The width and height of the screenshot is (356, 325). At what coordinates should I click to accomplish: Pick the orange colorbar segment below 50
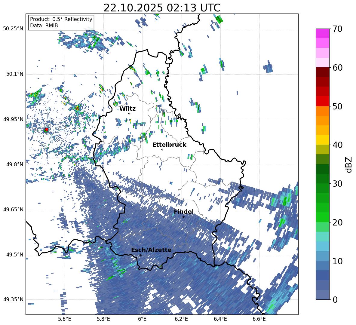pos(322,111)
